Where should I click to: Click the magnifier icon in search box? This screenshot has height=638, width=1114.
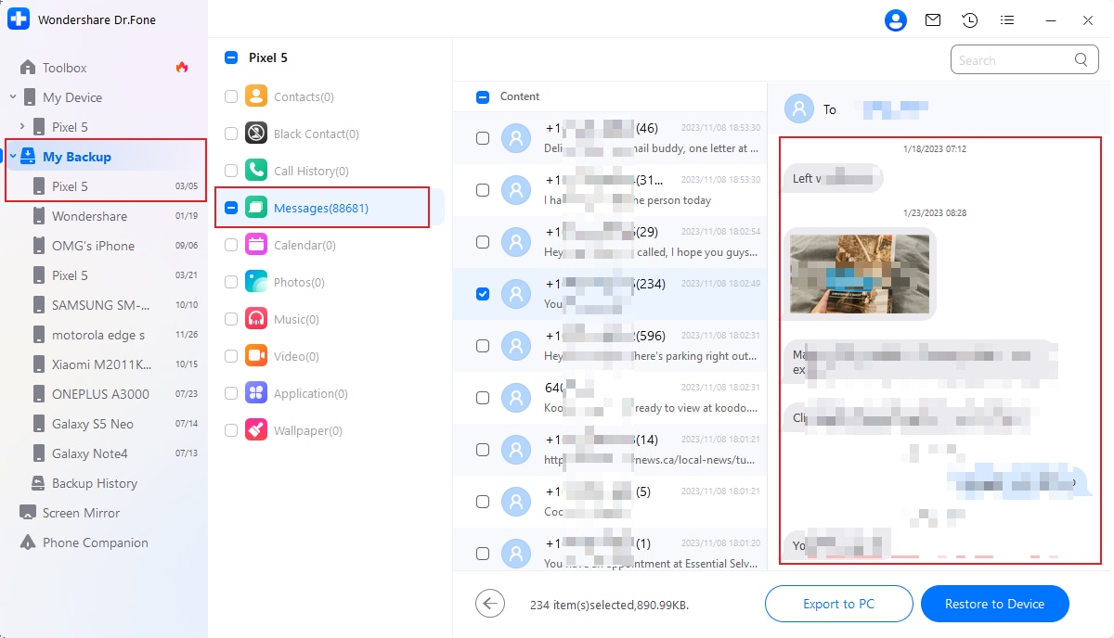(x=1081, y=60)
